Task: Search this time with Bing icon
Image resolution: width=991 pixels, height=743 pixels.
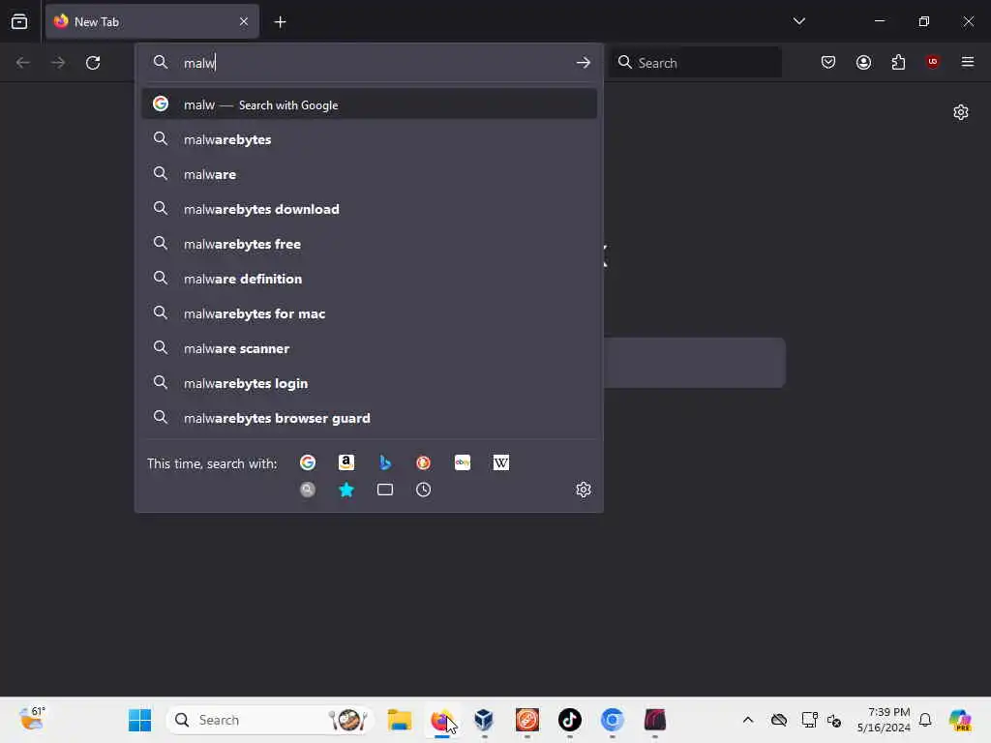Action: [385, 462]
